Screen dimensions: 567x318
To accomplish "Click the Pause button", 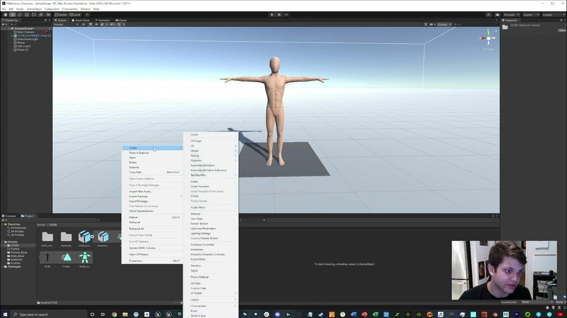I will click(279, 15).
